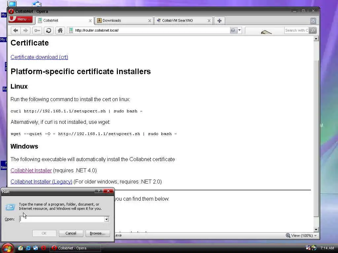Maximize the Opera window

coord(304,11)
